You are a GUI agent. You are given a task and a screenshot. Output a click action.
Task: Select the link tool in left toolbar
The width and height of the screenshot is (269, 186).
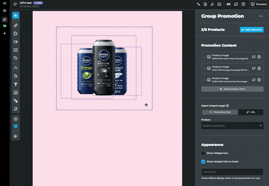click(x=16, y=25)
